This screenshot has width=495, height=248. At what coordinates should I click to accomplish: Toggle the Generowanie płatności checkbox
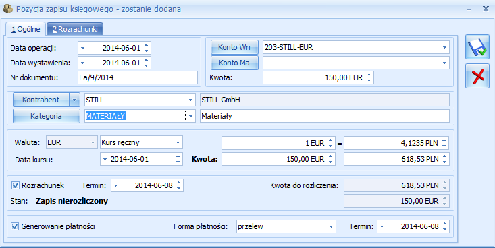click(15, 226)
